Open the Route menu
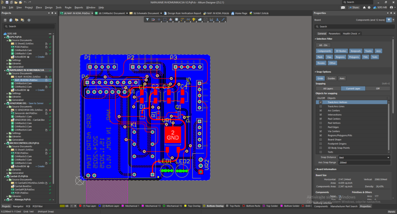Screen dimensions: 397x214 click(x=68, y=7)
